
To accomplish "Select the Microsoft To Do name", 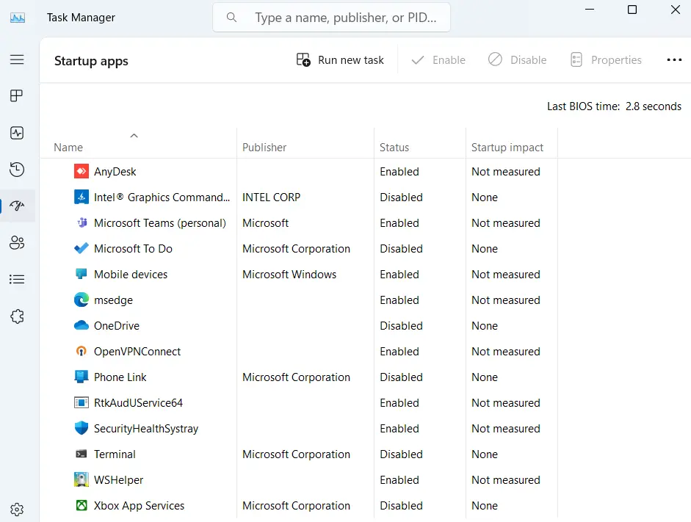I will pyautogui.click(x=133, y=248).
